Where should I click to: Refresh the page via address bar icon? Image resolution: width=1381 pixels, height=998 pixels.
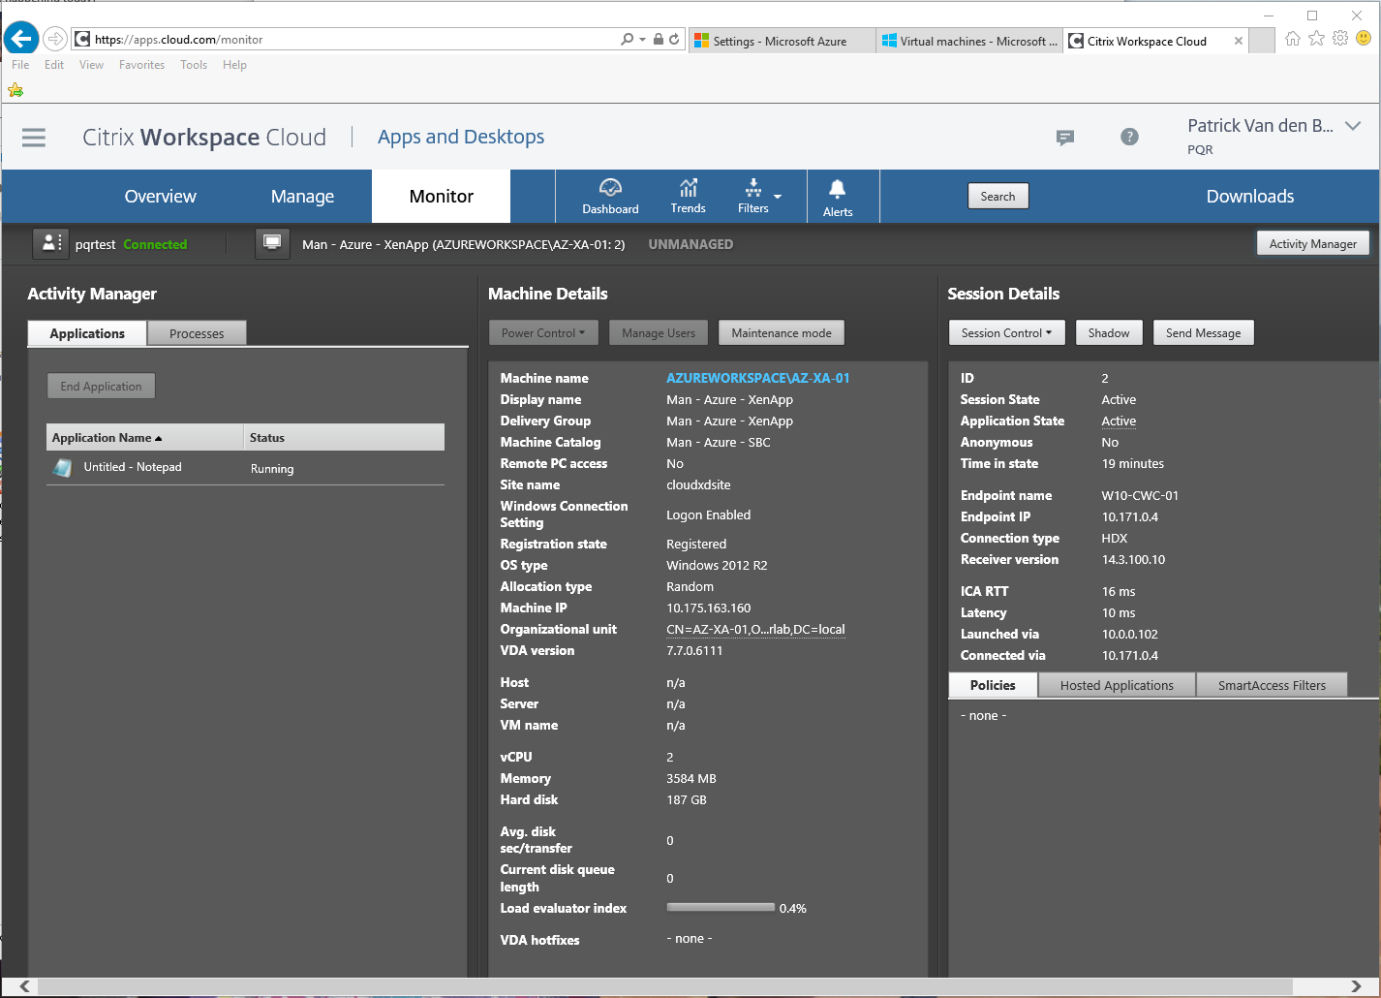pyautogui.click(x=674, y=39)
